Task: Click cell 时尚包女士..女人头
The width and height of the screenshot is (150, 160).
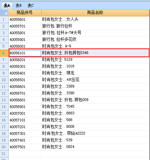Action: coord(95,20)
